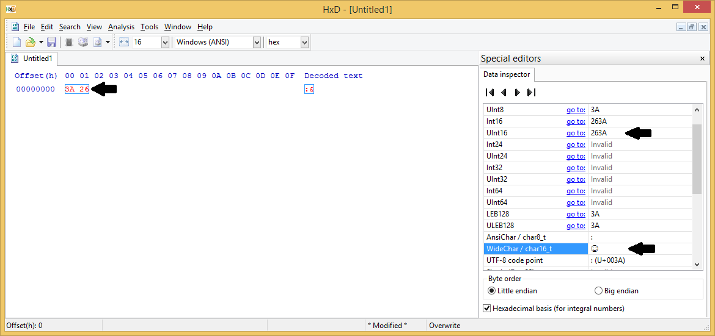The width and height of the screenshot is (715, 336).
Task: Select the Untitled1 document tab
Action: (x=31, y=59)
